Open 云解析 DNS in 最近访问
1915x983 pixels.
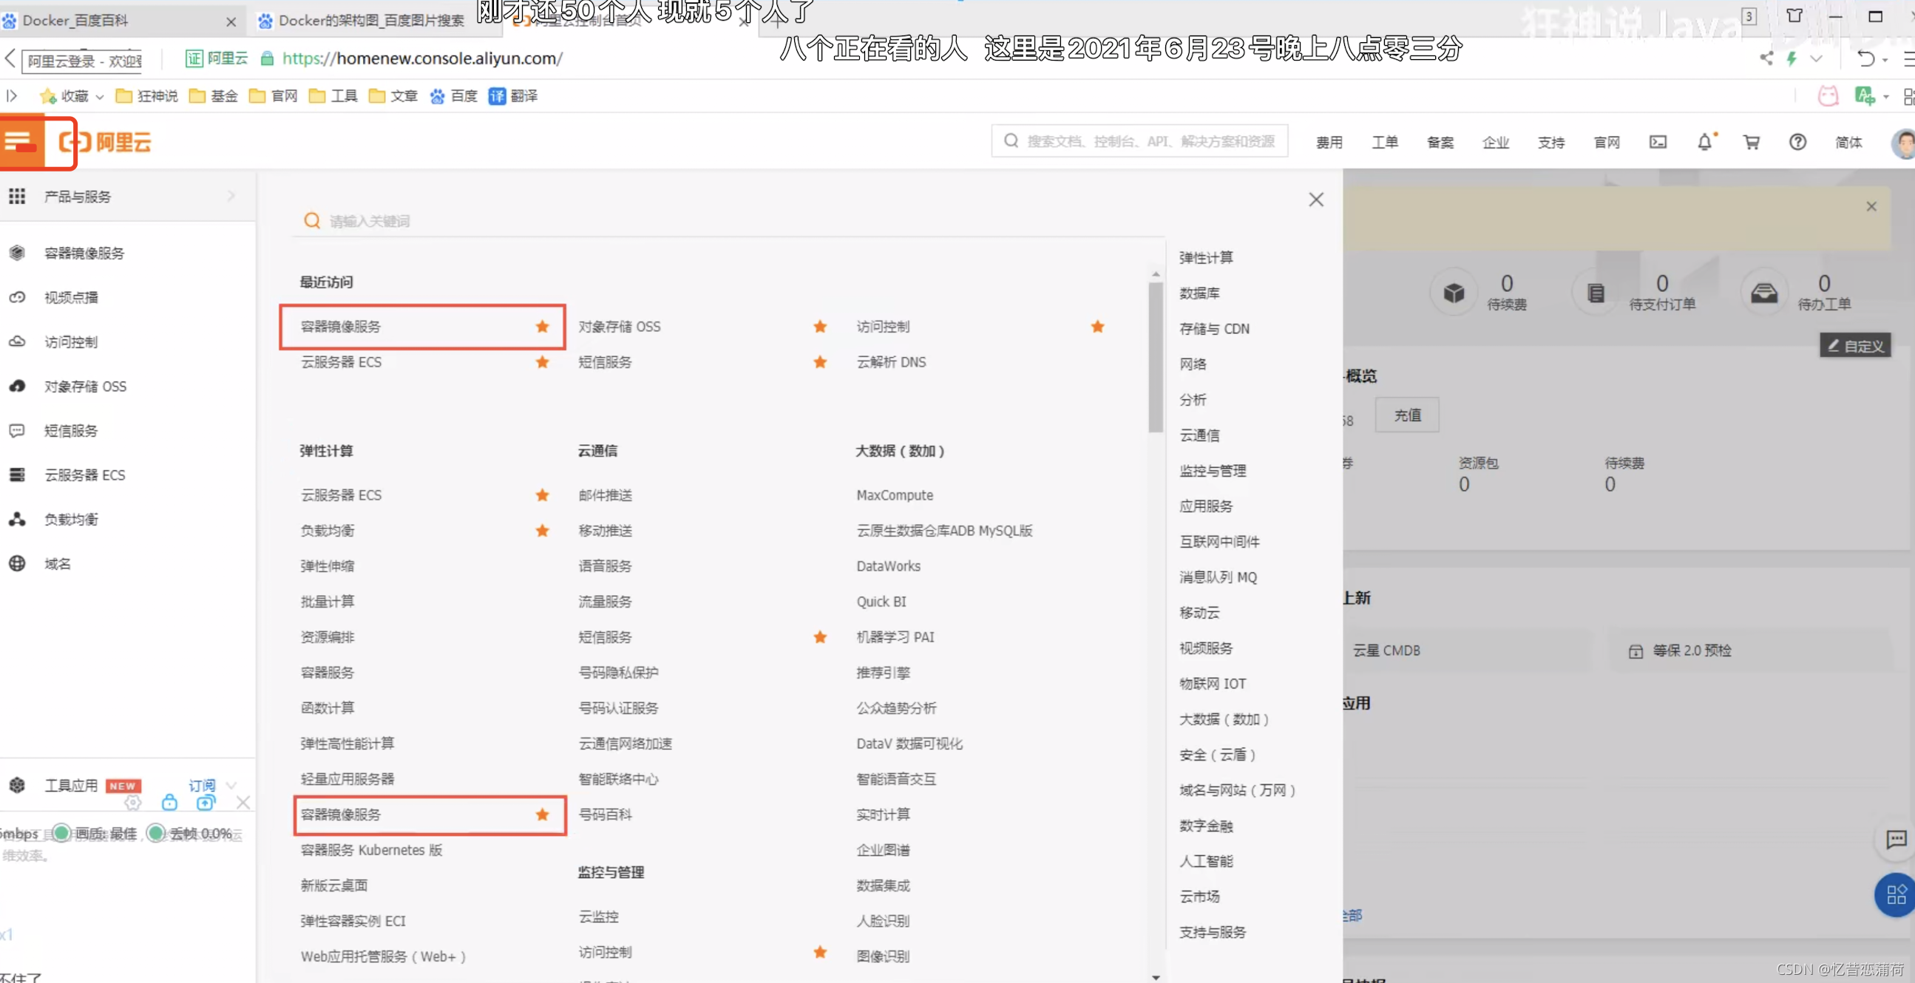pos(891,363)
